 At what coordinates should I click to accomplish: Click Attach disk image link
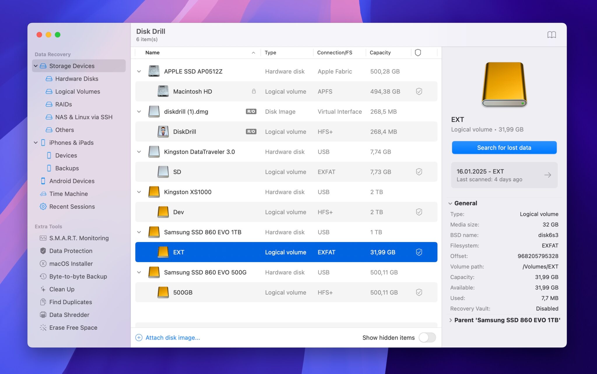coord(173,338)
